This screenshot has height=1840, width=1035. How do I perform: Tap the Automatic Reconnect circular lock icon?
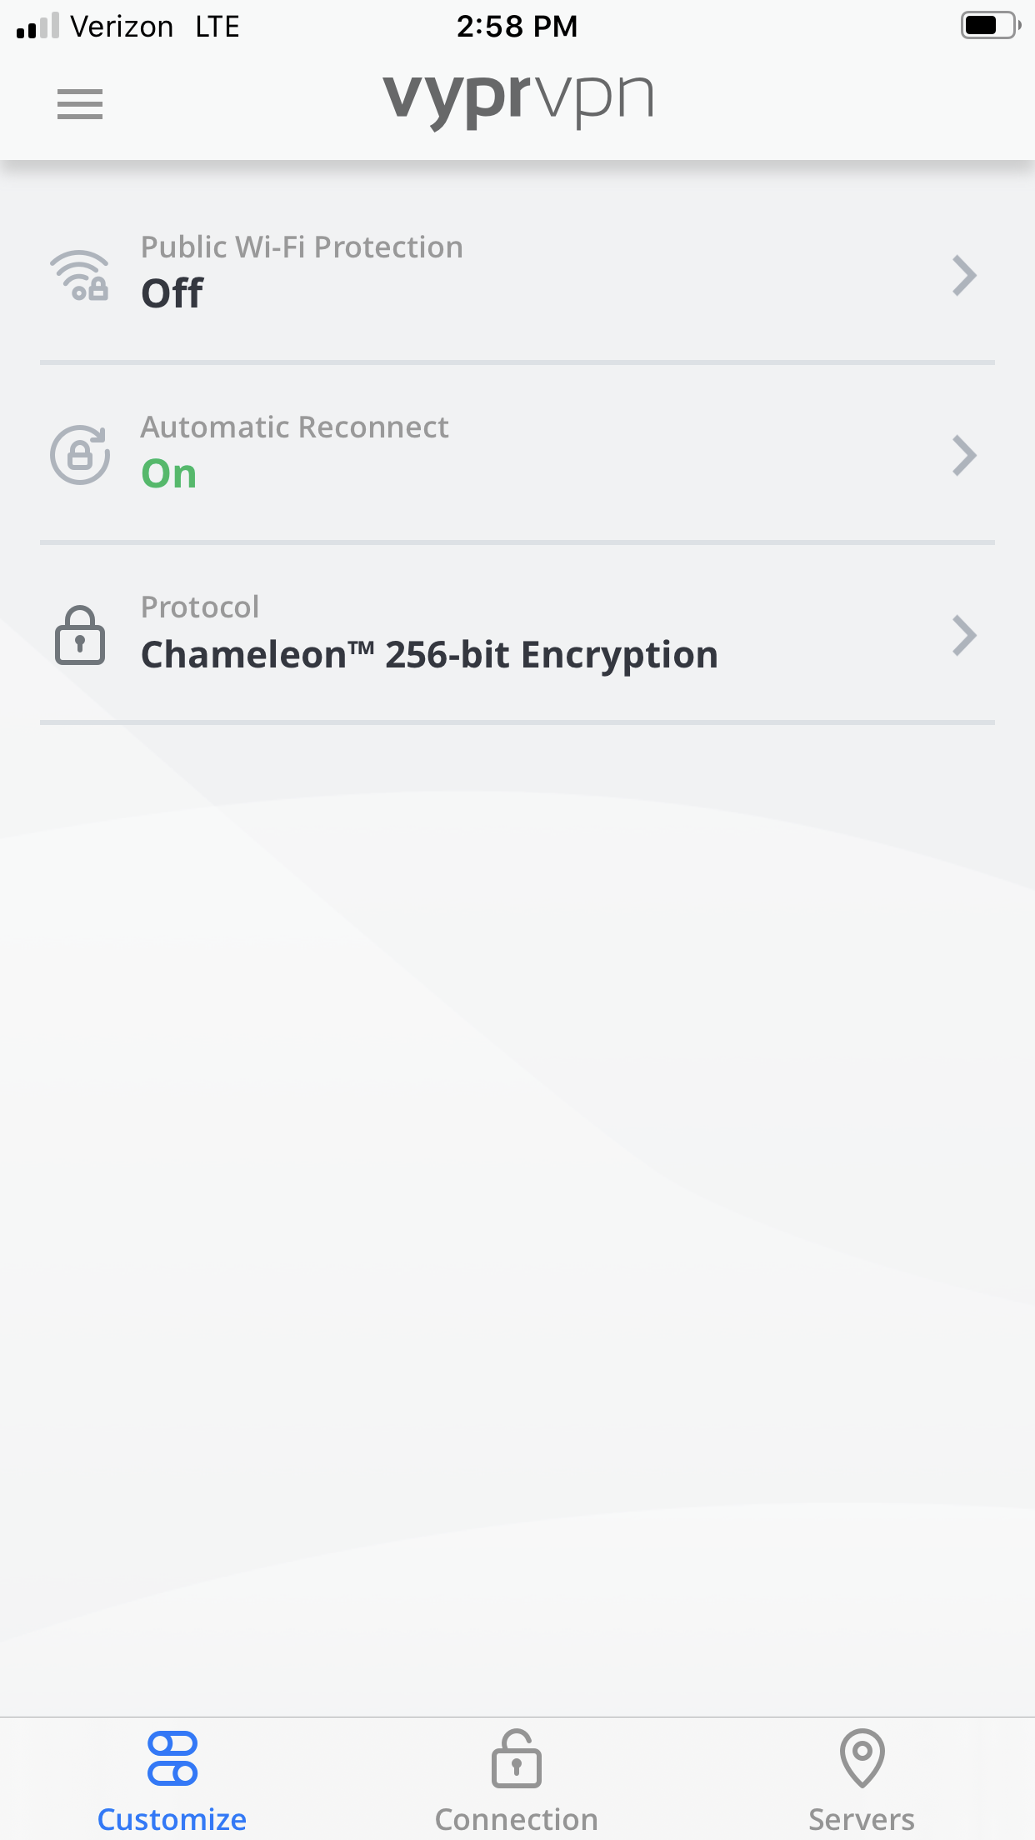click(x=80, y=455)
